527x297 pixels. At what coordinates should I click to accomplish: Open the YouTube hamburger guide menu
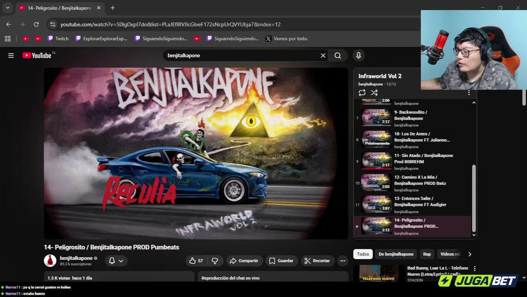point(11,55)
